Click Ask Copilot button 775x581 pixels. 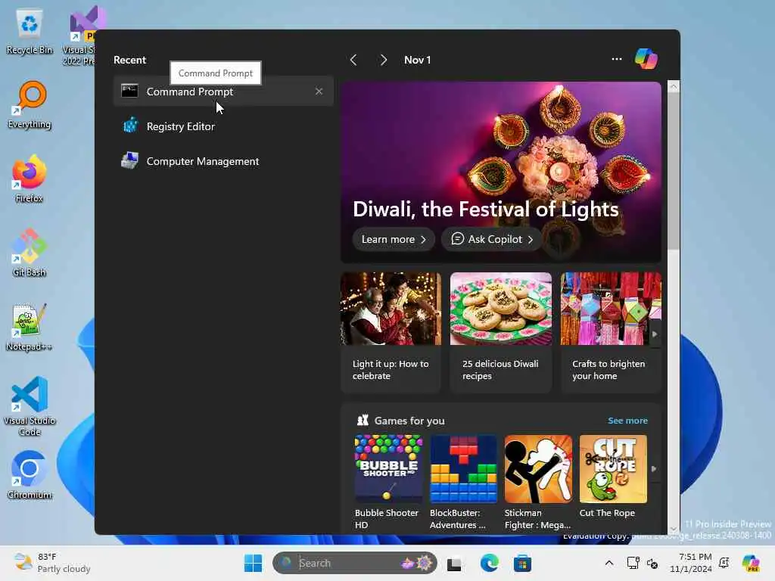tap(492, 239)
